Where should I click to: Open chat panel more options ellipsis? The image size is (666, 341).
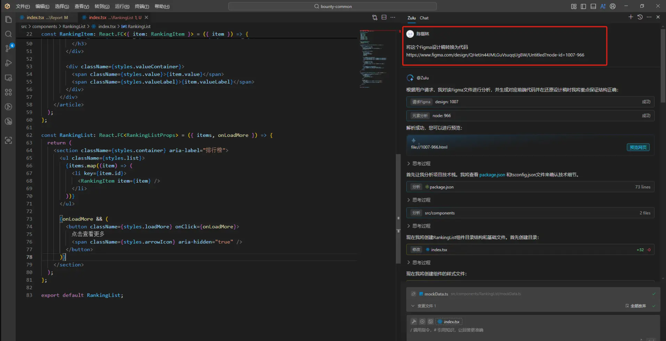click(649, 17)
